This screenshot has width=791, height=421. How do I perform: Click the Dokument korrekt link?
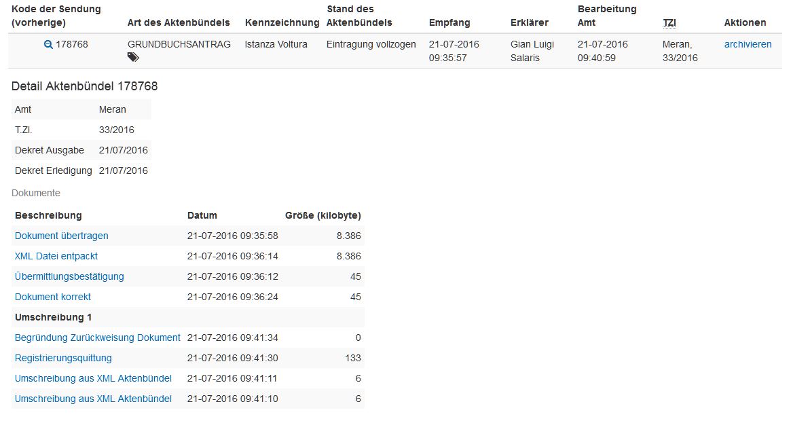coord(53,297)
